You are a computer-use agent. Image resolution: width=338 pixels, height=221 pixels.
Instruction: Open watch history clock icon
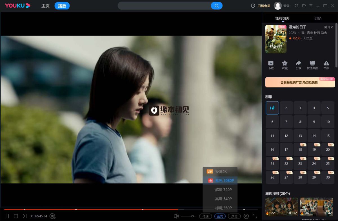coord(253,6)
